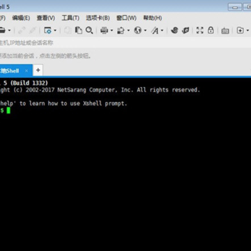Expand the Properties icon dropdown arrow
Screen dimensions: 251x251
point(55,31)
